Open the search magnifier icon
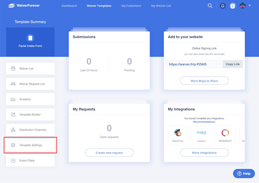The image size is (259, 183). coord(210,6)
